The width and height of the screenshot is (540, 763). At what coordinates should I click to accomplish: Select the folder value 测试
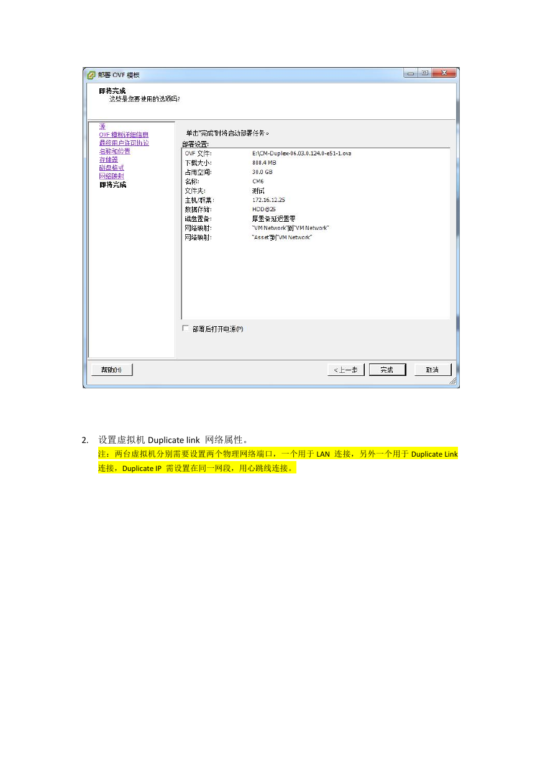tap(258, 191)
